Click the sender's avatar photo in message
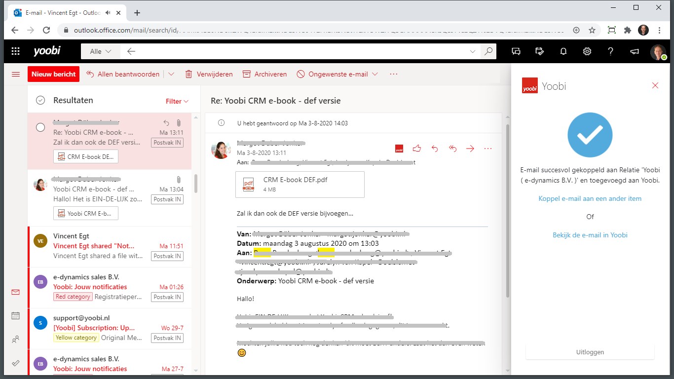 pos(221,150)
